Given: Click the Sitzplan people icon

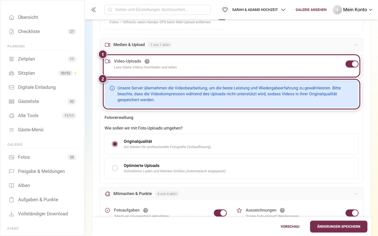Looking at the screenshot, I should [12, 73].
